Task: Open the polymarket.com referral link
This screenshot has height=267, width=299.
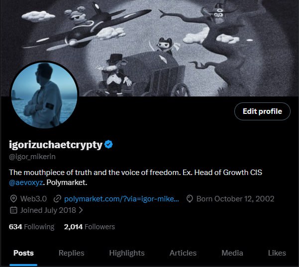Action: [x=122, y=199]
